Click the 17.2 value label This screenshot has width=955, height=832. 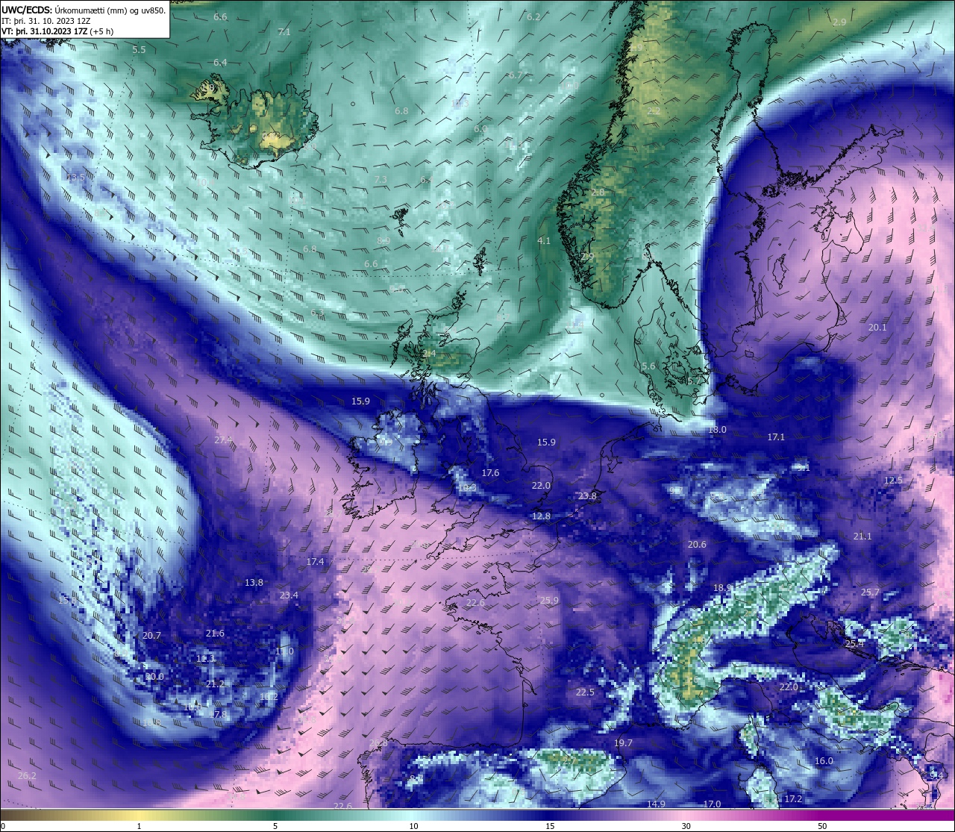coord(793,799)
